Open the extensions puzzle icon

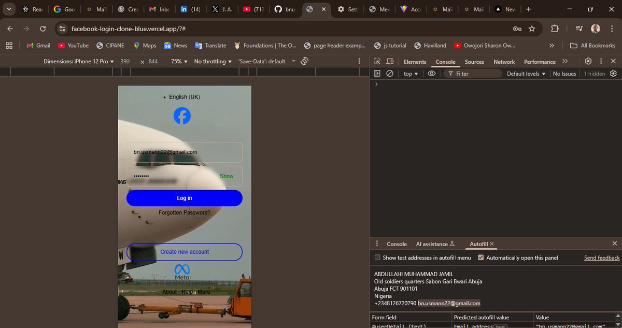555,29
